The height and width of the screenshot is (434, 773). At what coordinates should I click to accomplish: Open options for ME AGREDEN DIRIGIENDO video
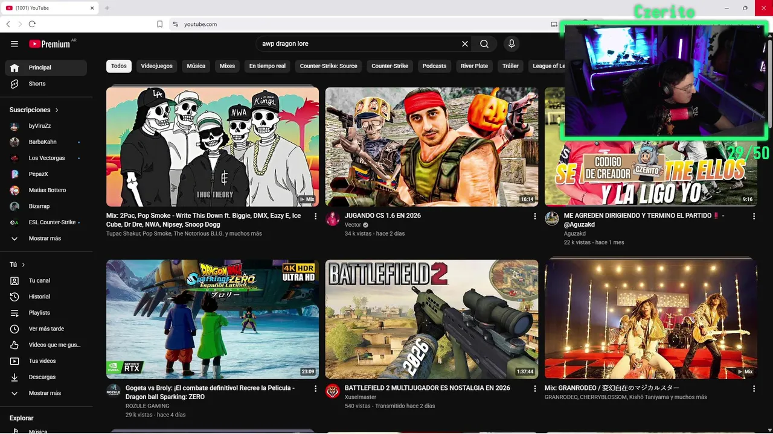[754, 216]
